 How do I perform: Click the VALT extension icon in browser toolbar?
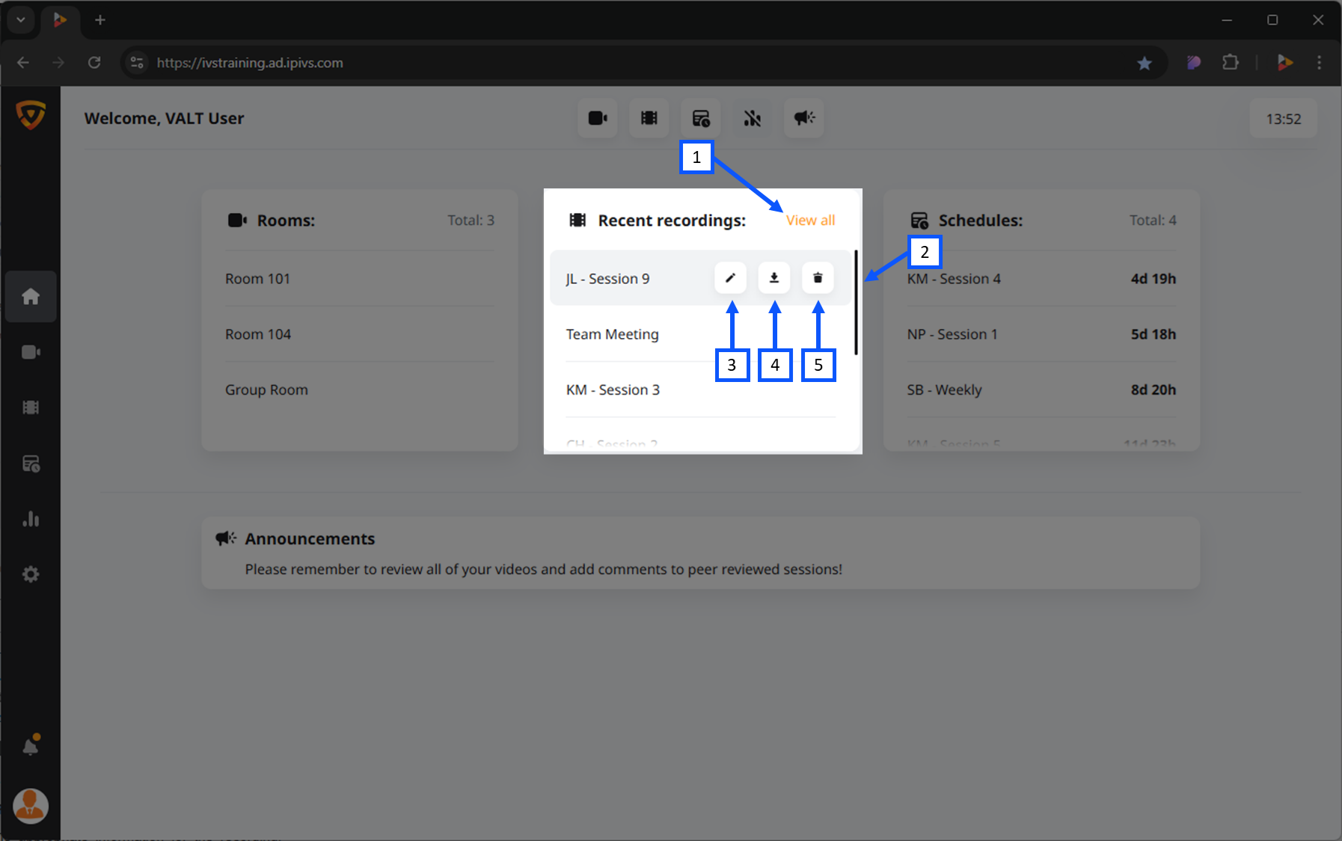(x=1285, y=63)
